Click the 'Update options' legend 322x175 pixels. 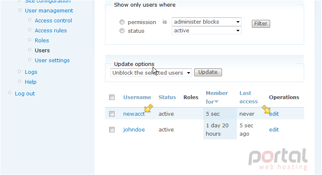[x=134, y=64]
